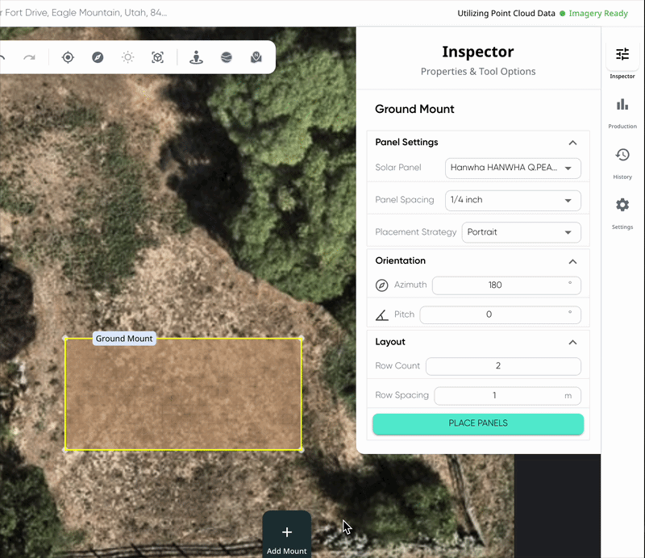This screenshot has height=558, width=645.
Task: Click the compass icon in the toolbar
Action: (x=98, y=57)
